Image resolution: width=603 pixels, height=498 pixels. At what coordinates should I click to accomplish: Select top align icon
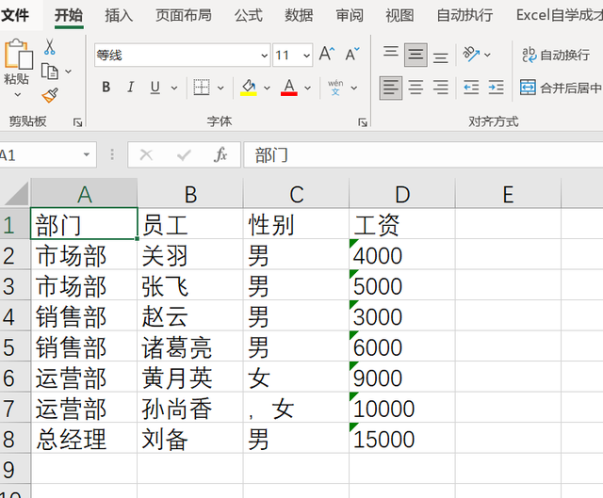tap(391, 54)
